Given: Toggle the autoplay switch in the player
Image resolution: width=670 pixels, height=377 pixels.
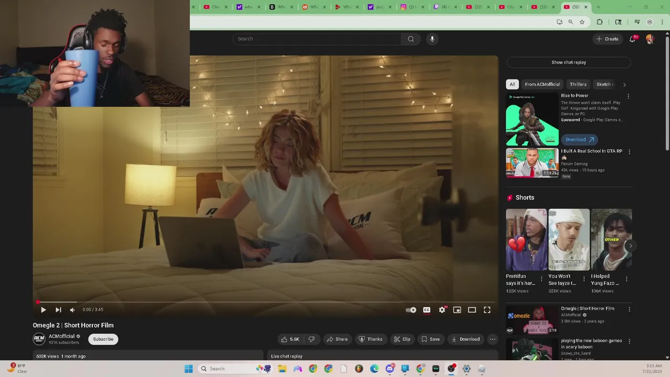Looking at the screenshot, I should 411,310.
